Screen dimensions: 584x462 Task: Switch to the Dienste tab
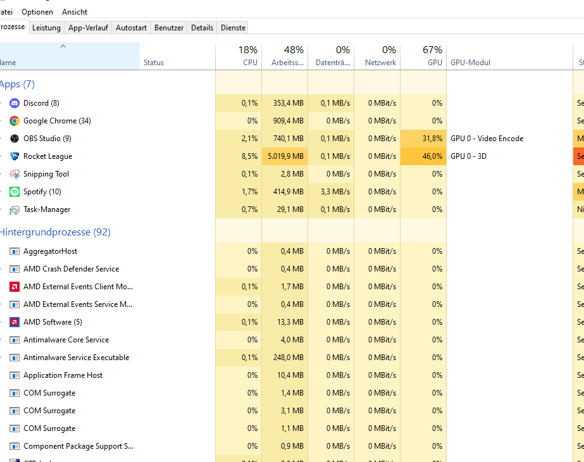(x=233, y=28)
